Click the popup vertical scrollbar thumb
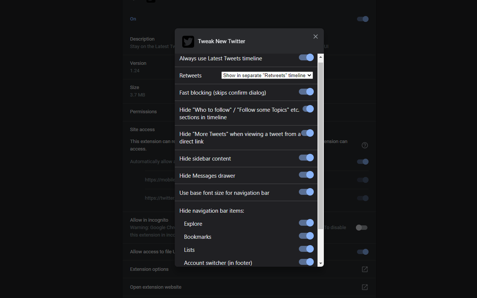Viewport: 477px width, 298px height. [x=320, y=146]
